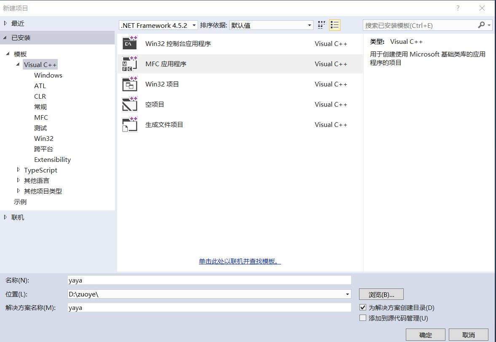Enable 添加到源代码管理 checkbox
The height and width of the screenshot is (342, 496).
pyautogui.click(x=363, y=318)
